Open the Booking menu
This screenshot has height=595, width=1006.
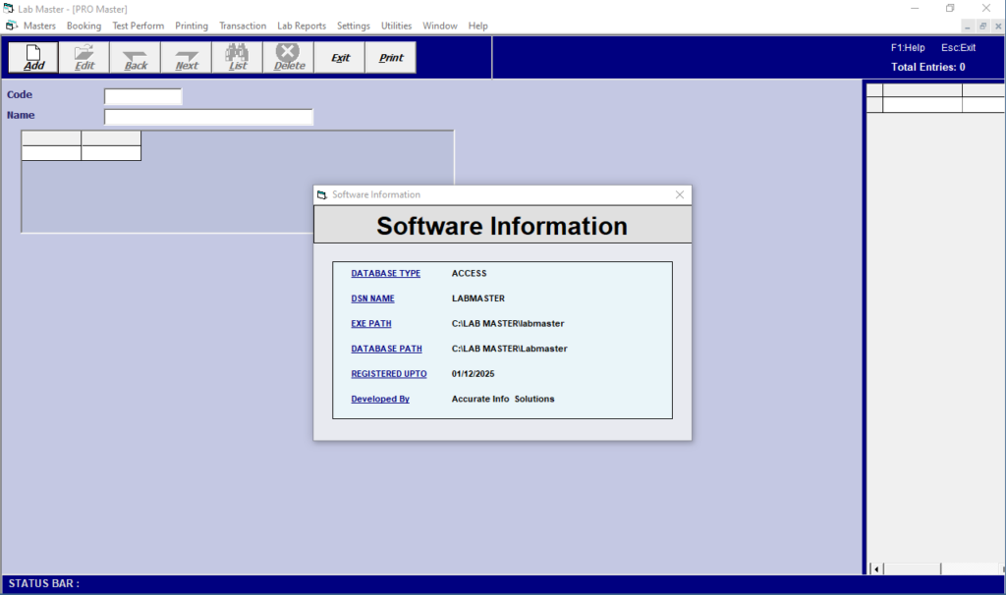(84, 26)
